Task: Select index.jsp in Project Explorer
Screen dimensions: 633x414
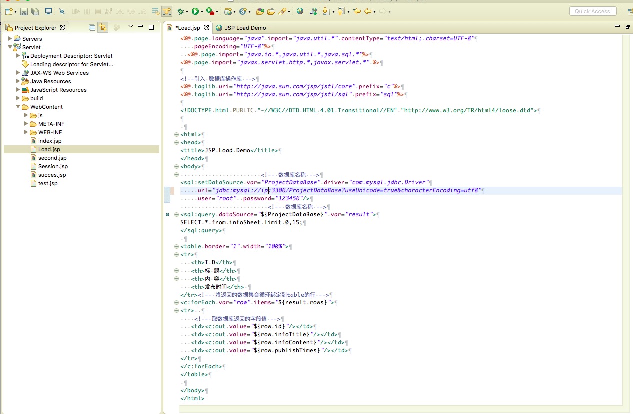Action: tap(46, 141)
